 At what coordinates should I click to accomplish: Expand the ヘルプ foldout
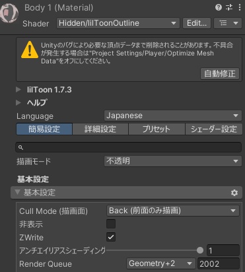point(18,102)
